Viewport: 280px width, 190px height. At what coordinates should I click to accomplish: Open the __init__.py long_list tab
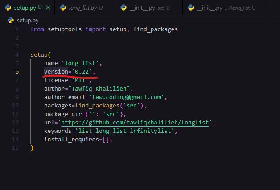click(226, 8)
